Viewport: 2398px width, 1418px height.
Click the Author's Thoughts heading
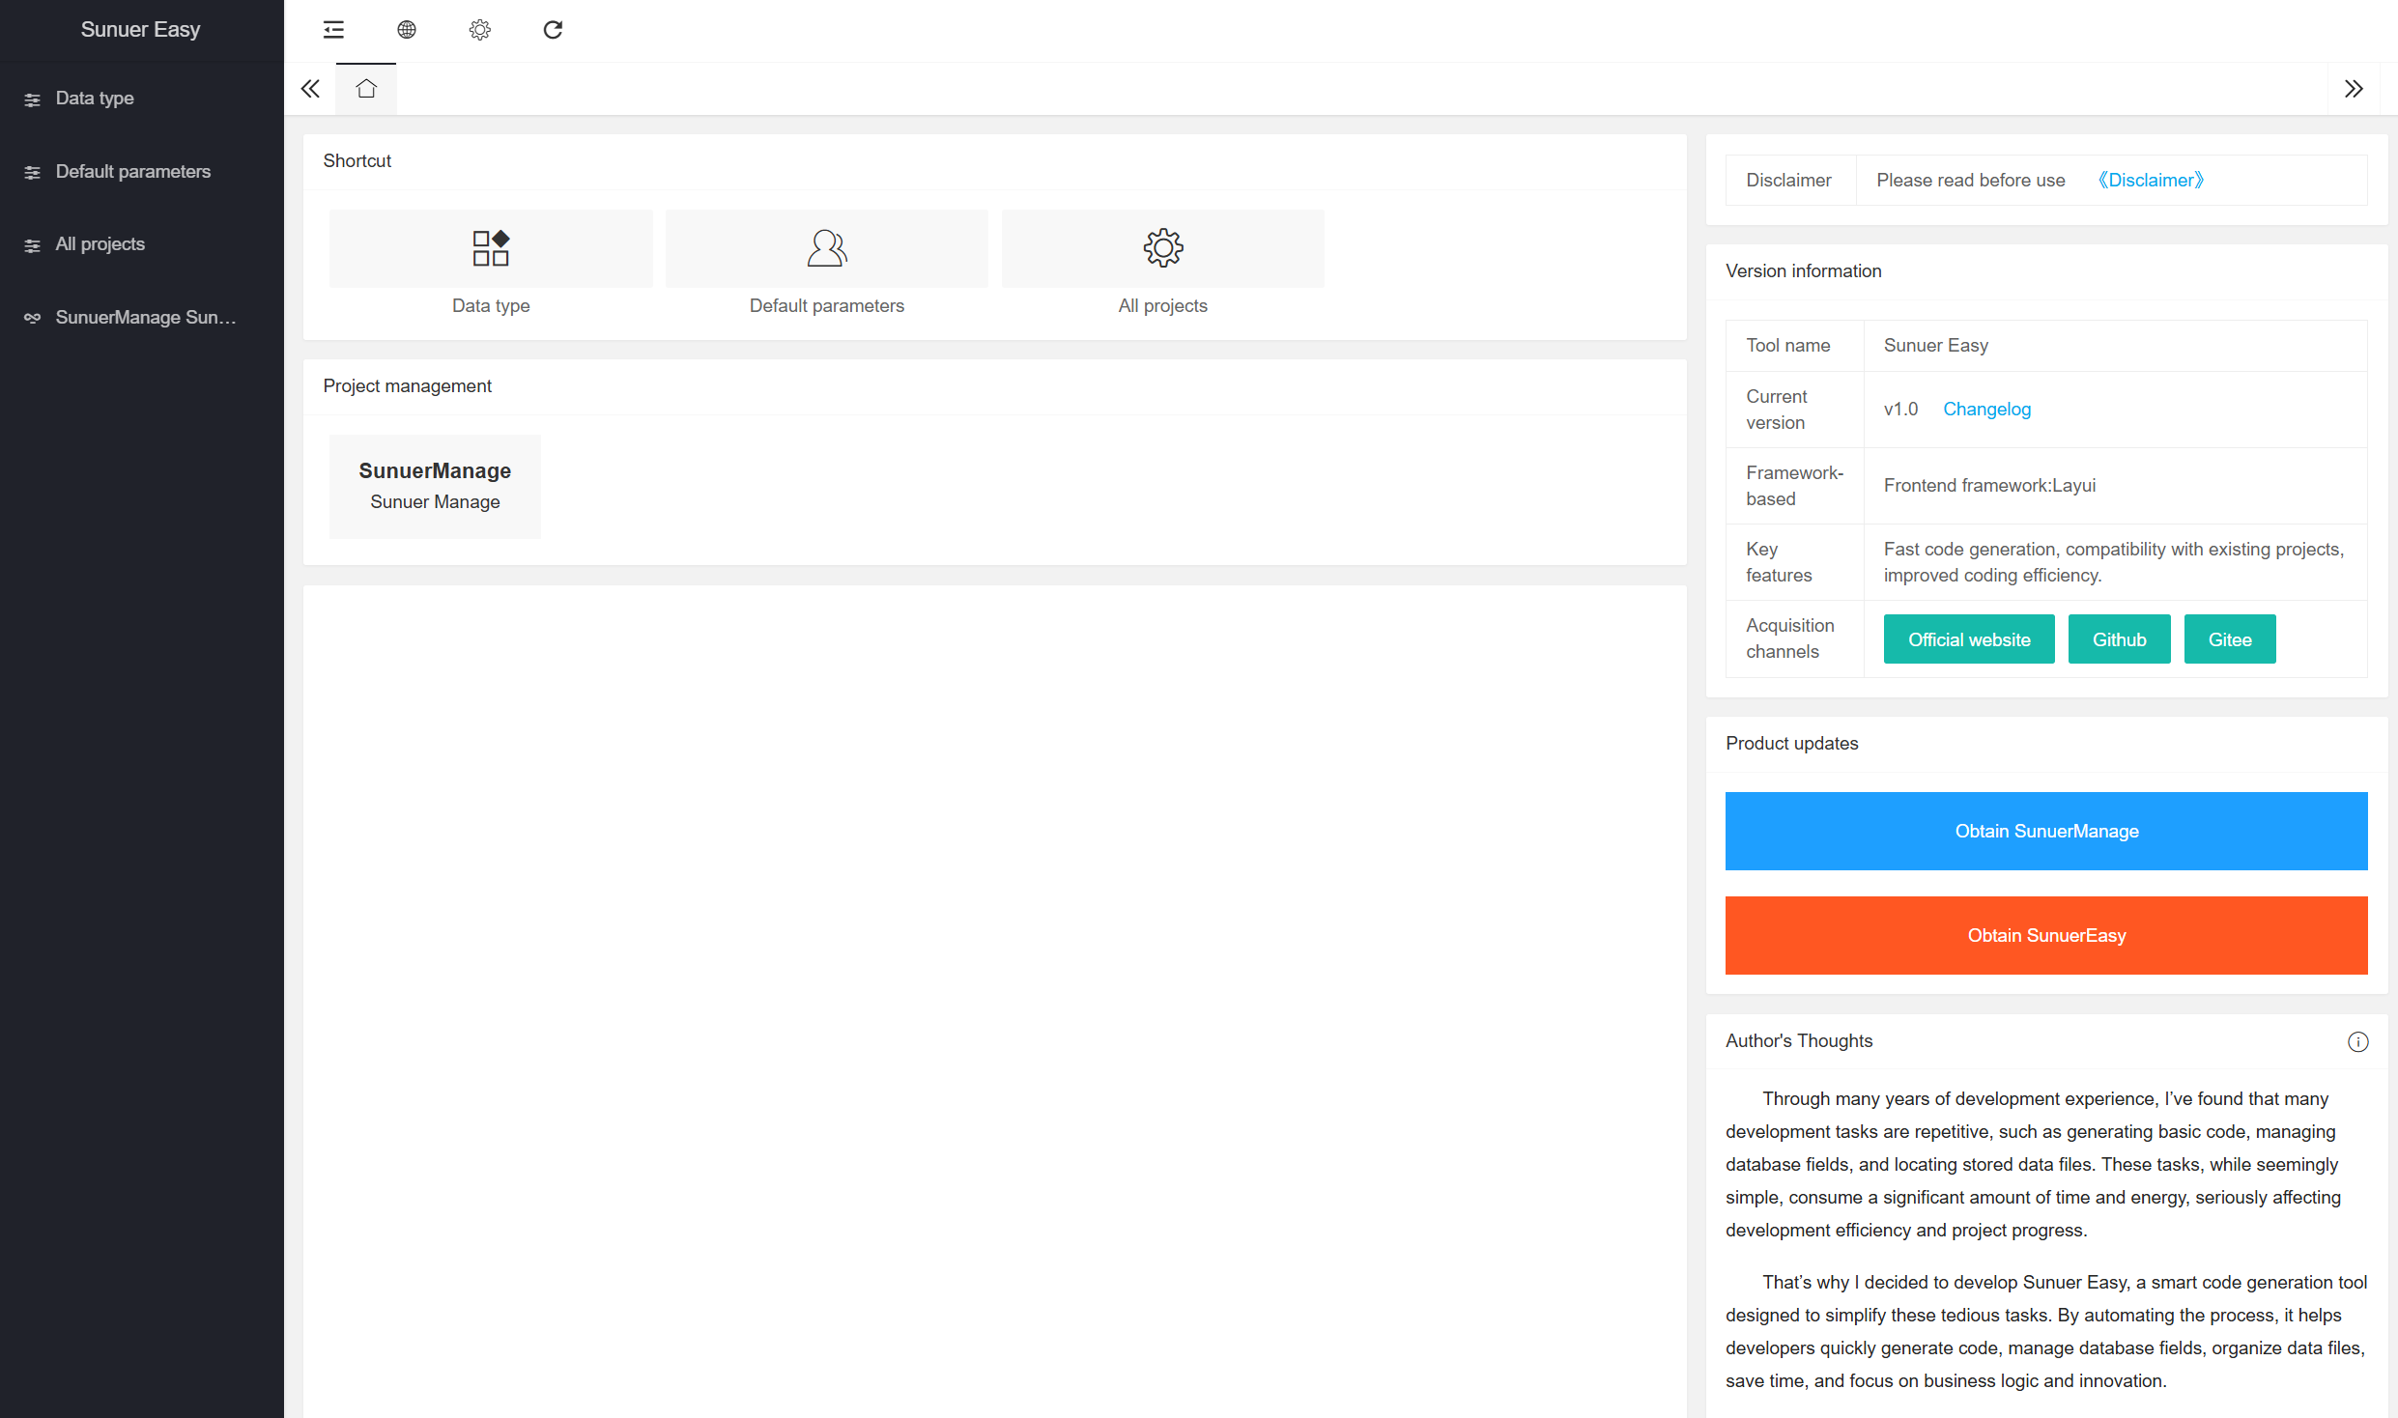1799,1041
